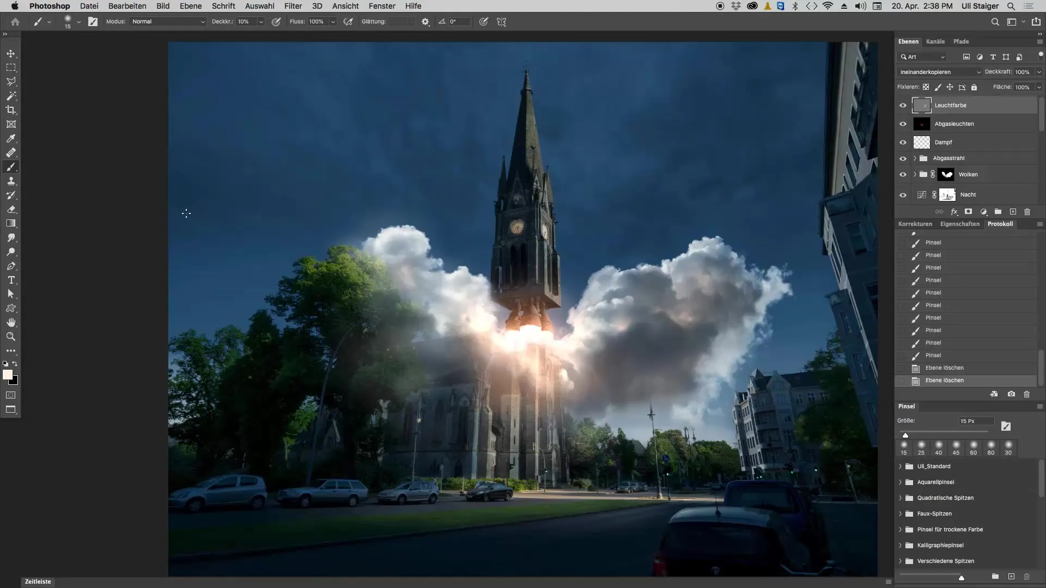Open the Fenster menu
The width and height of the screenshot is (1046, 588).
tap(382, 6)
